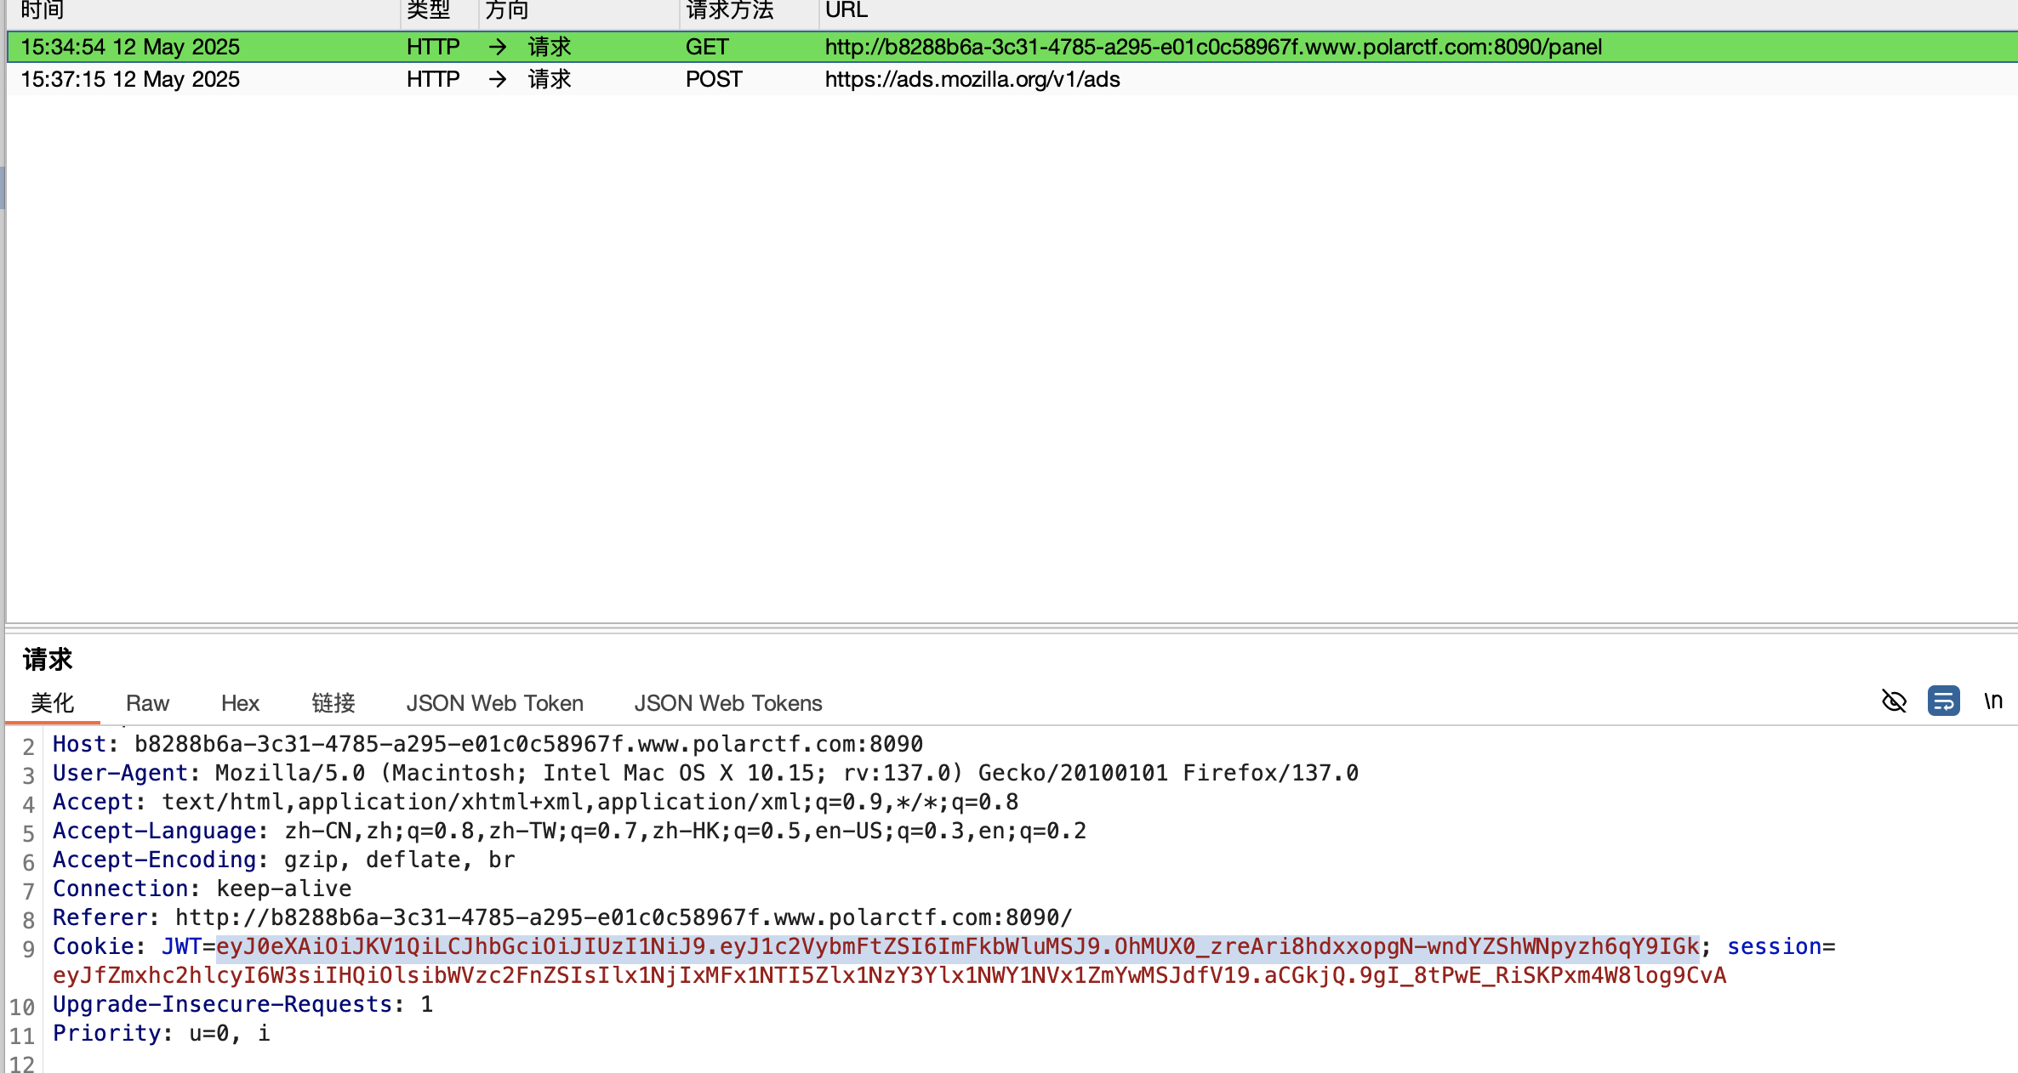Switch to the Raw tab
This screenshot has height=1073, width=2018.
click(x=147, y=703)
